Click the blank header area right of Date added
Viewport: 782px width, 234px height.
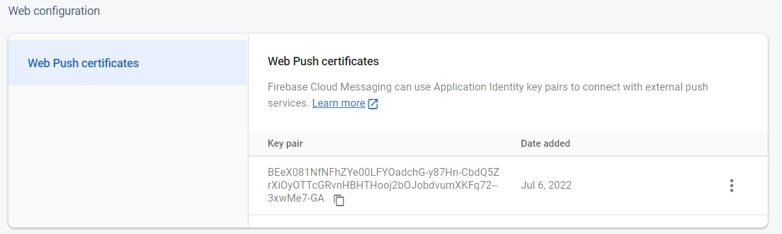tap(668, 144)
